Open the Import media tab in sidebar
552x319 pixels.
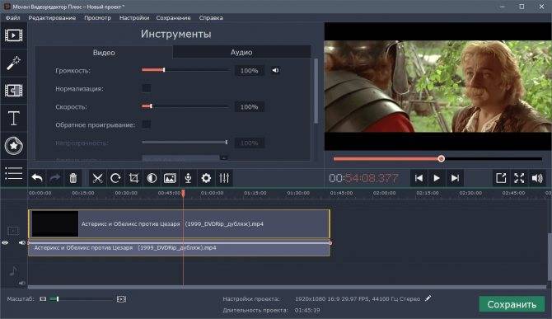14,35
